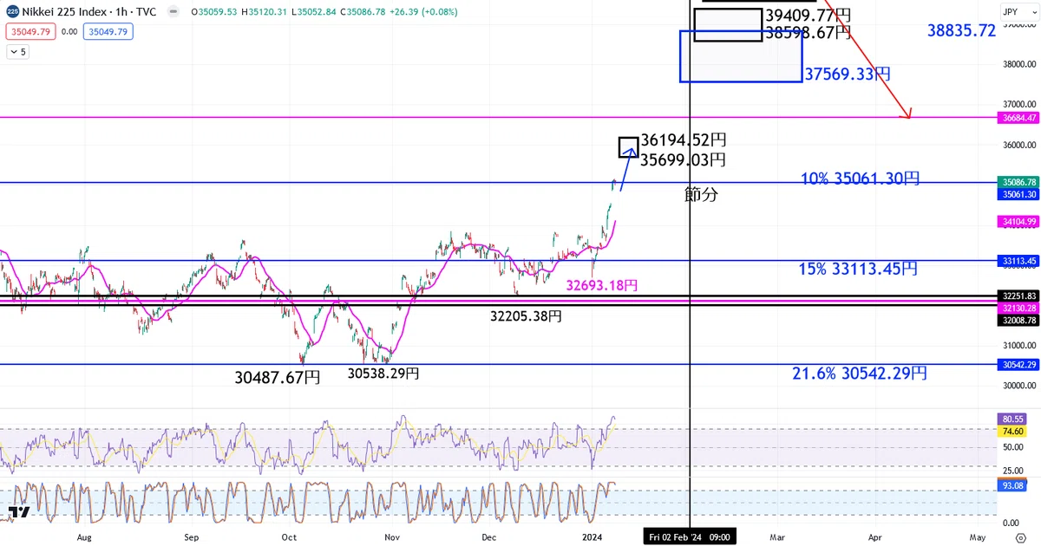1041x546 pixels.
Task: Click the green 35086.78 current price label
Action: [x=1018, y=183]
